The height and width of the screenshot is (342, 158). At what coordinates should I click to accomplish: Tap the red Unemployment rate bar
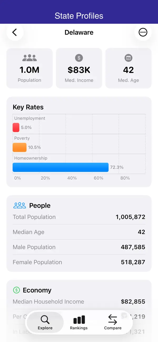click(16, 127)
